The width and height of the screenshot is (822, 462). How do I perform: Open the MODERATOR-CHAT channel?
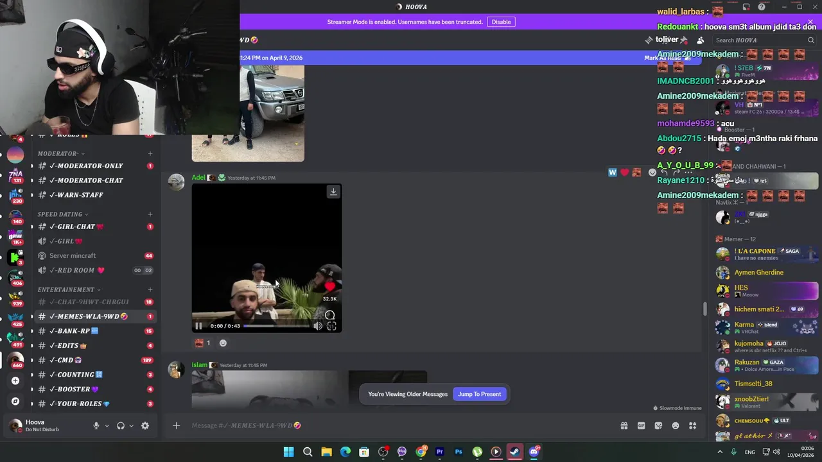(x=94, y=180)
